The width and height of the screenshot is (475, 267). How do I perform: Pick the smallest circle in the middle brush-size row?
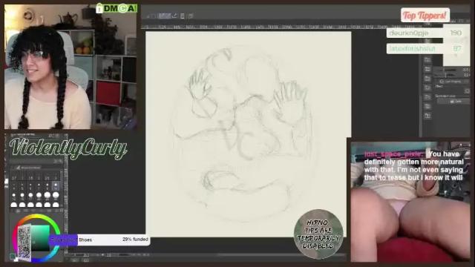tap(14, 196)
